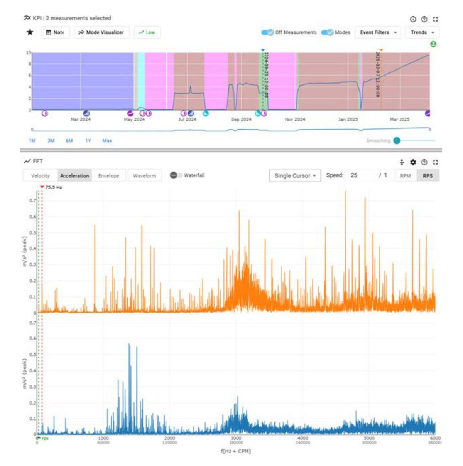463x466 pixels.
Task: Switch speed units to RPM
Action: coord(406,176)
